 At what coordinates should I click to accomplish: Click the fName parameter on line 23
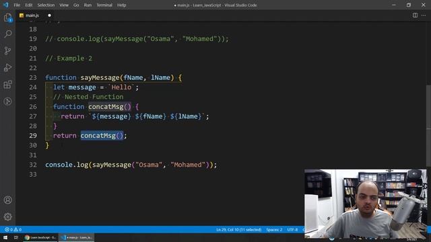[133, 78]
